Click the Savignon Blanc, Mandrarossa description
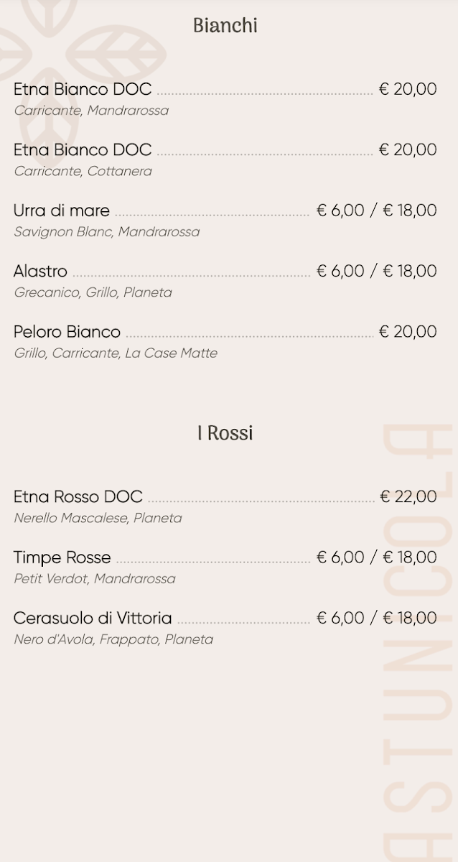Viewport: 458px width, 862px height. pos(106,231)
